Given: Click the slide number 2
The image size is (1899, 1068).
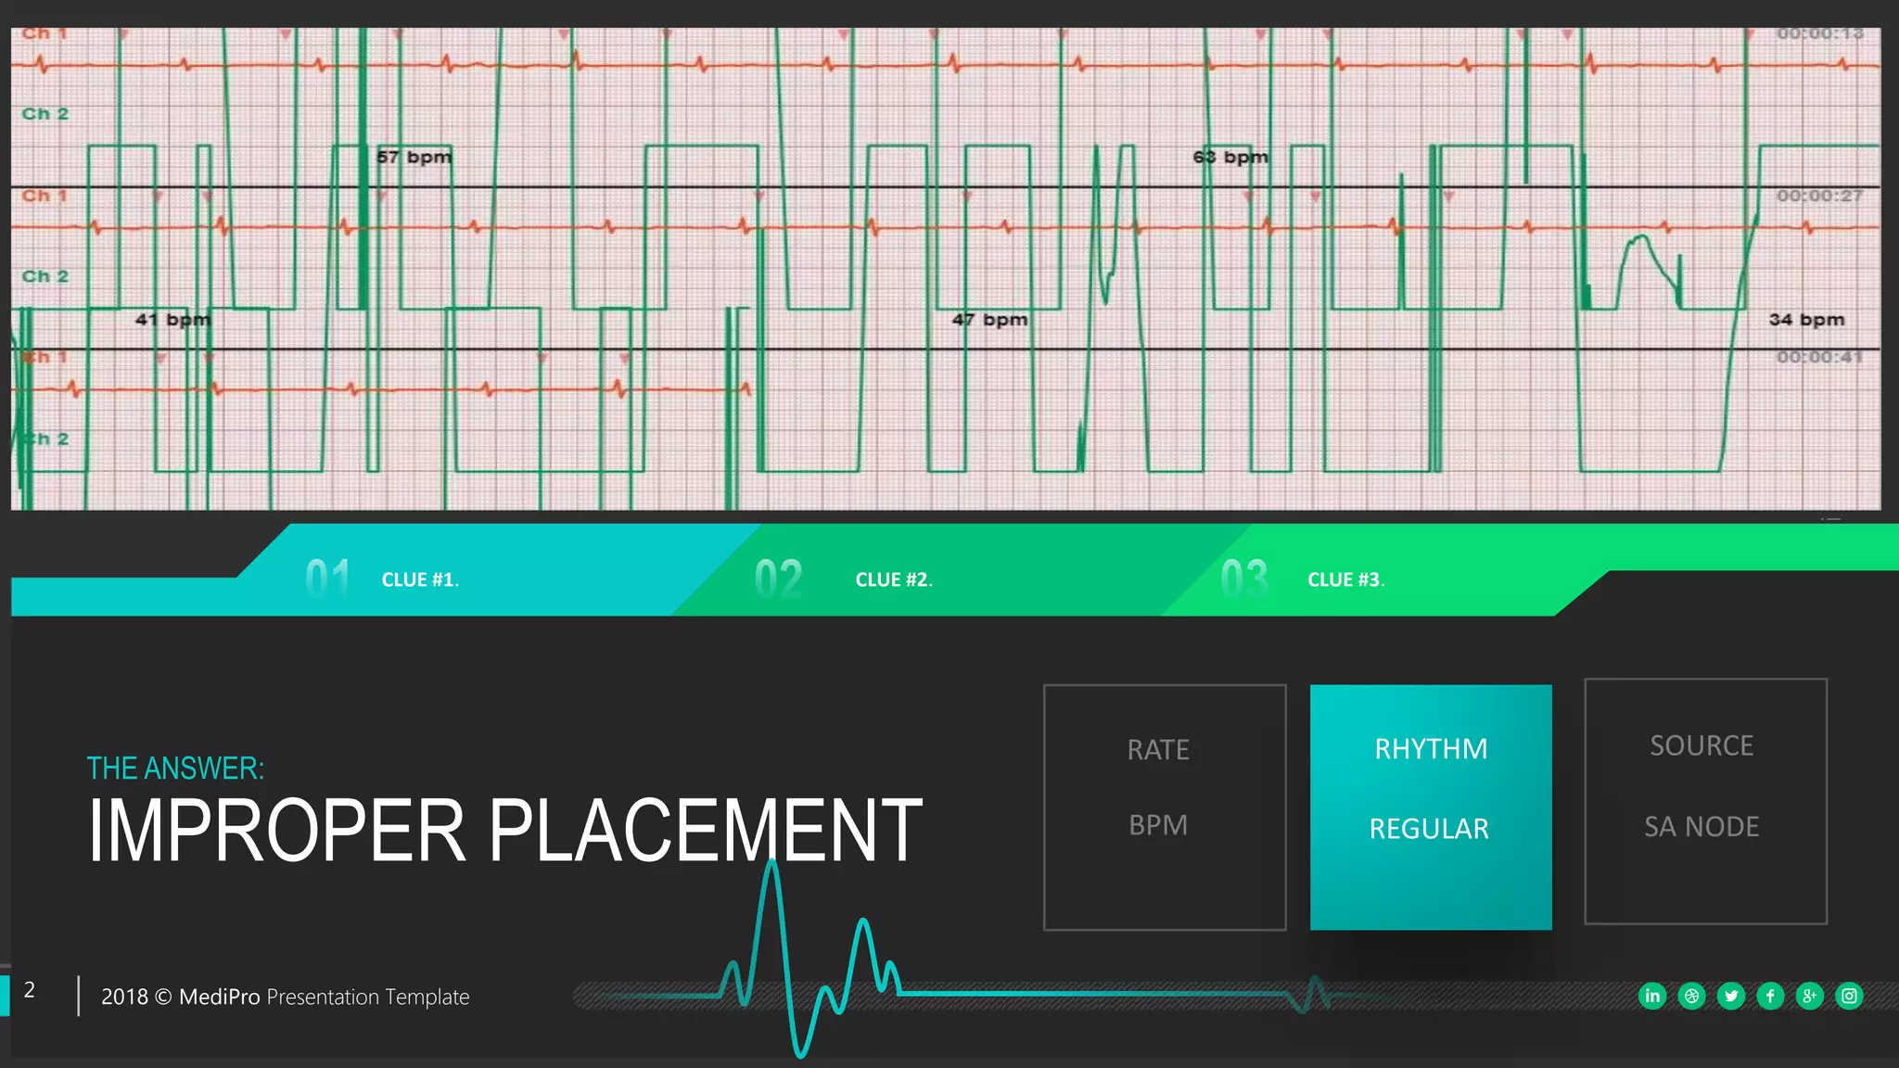Looking at the screenshot, I should [30, 990].
